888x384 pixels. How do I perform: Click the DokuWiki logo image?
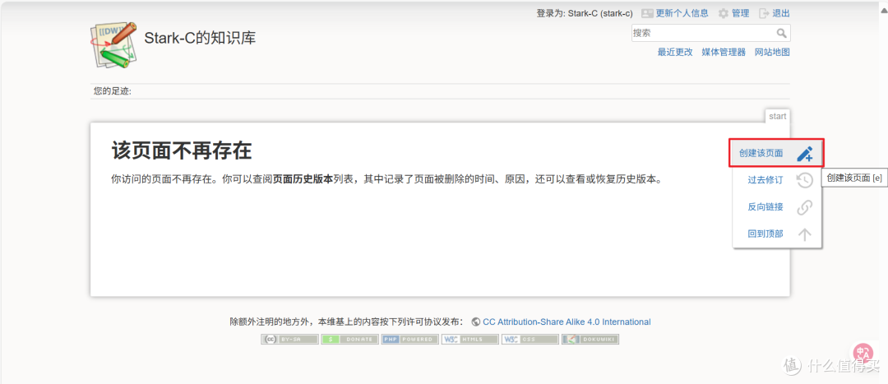[114, 45]
